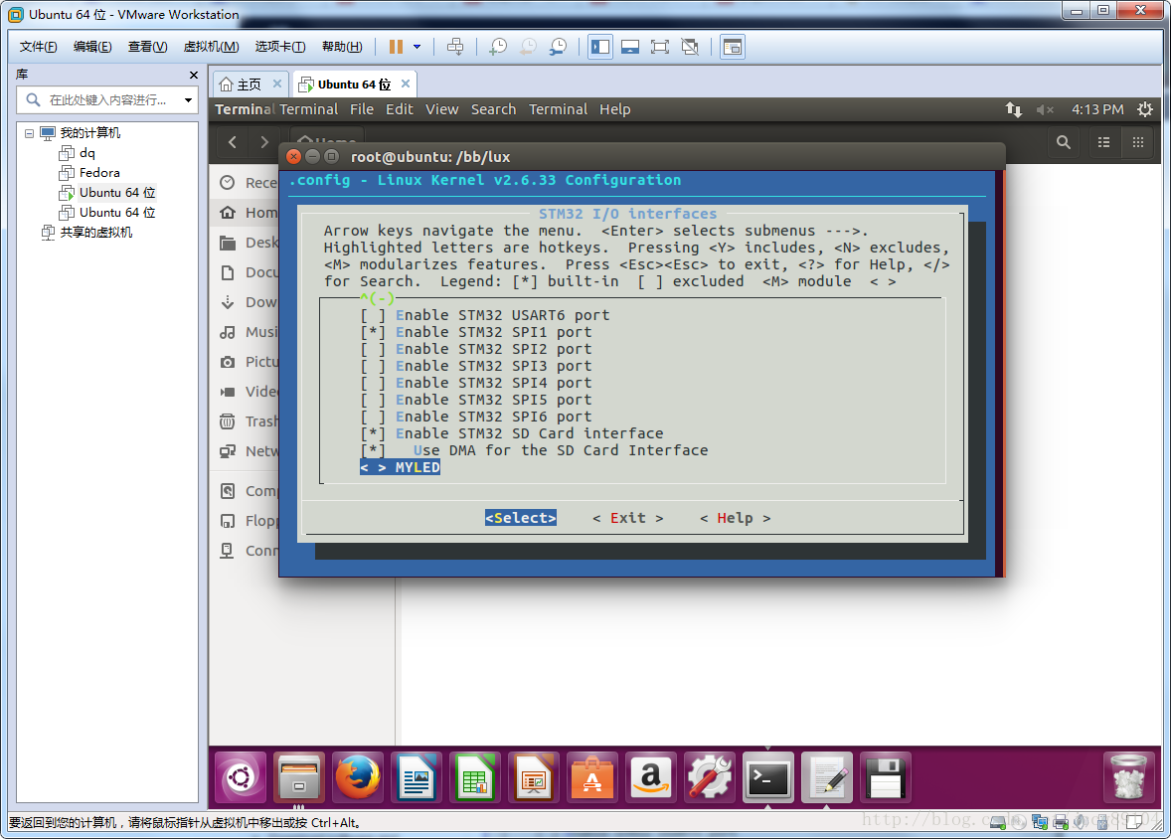1171x839 pixels.
Task: Click the VMware pause virtual machine icon
Action: coord(396,47)
